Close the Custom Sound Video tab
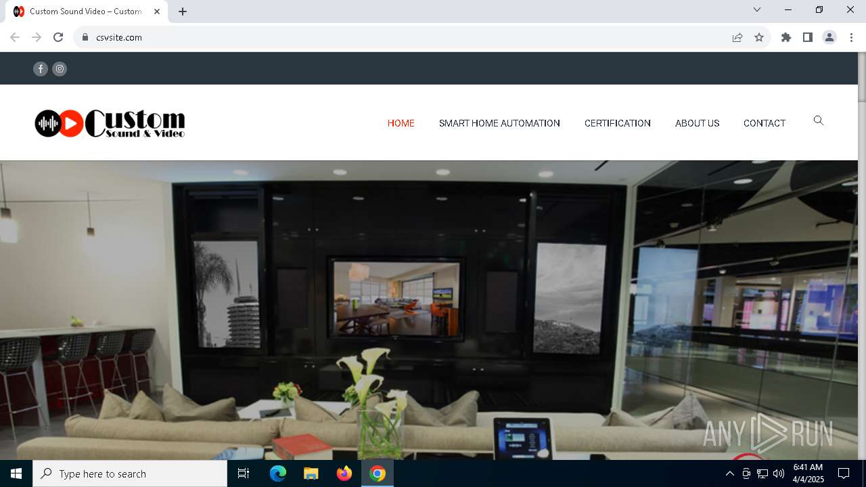 tap(157, 11)
